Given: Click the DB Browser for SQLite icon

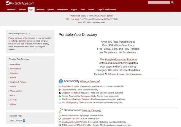Looking at the screenshot, I should [60, 125].
